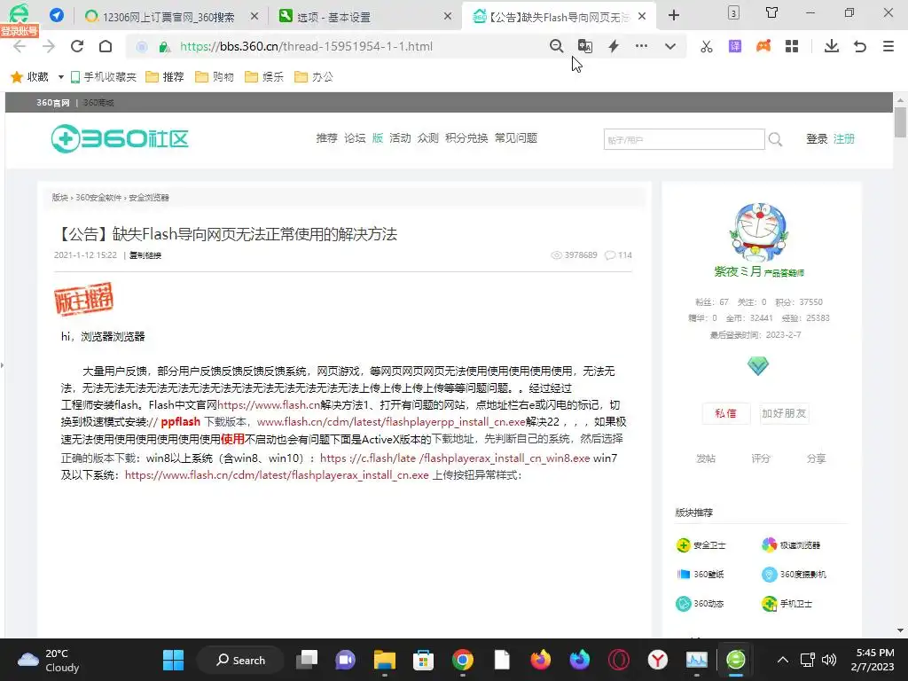Open the 活动 navigation item
Image resolution: width=908 pixels, height=681 pixels.
400,137
